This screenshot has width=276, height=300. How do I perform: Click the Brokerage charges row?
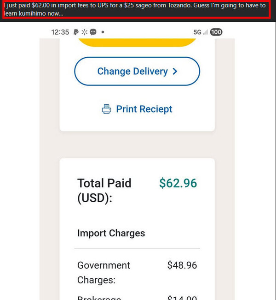(x=137, y=297)
